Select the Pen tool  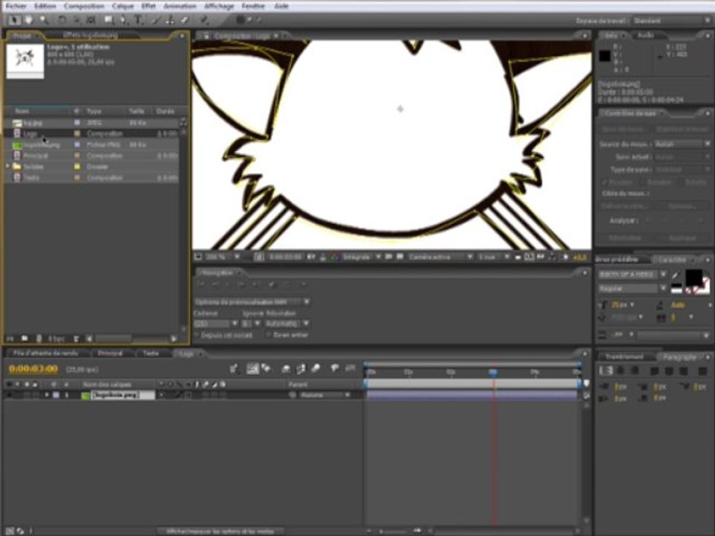124,20
